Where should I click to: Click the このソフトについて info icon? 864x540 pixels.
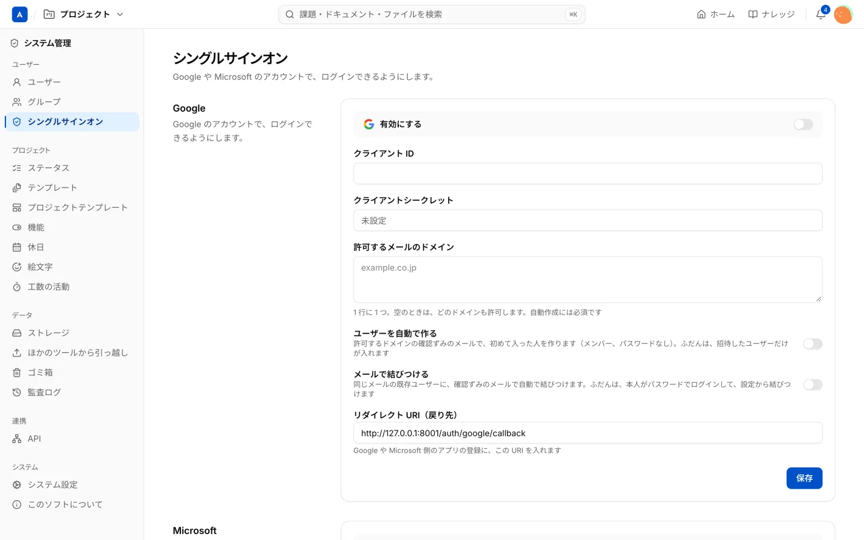17,505
